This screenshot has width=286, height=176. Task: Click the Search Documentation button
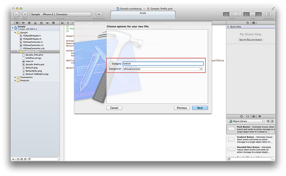click(251, 40)
